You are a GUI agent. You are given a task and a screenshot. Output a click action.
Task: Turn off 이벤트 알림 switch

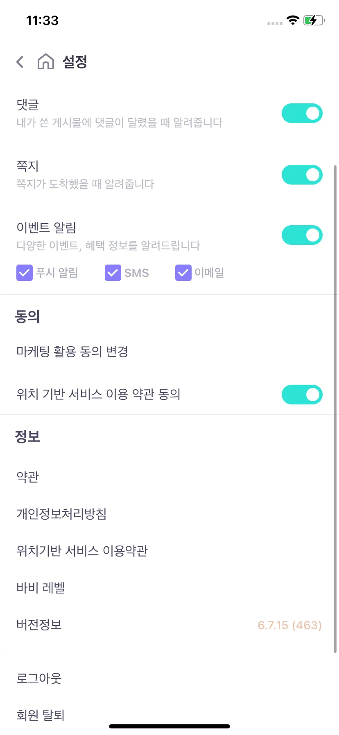302,235
